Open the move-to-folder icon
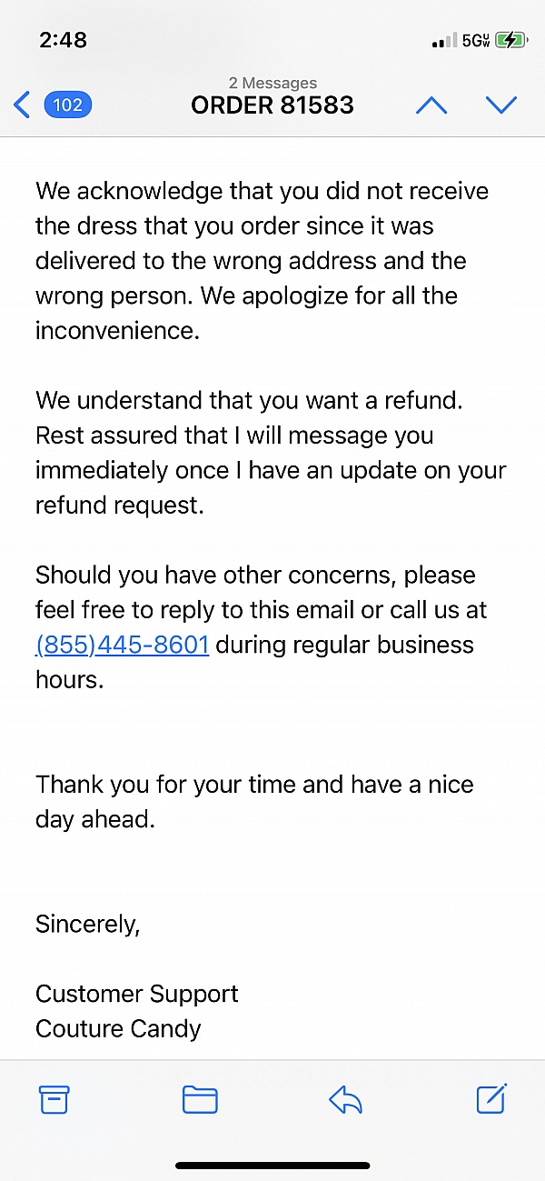 point(200,1100)
